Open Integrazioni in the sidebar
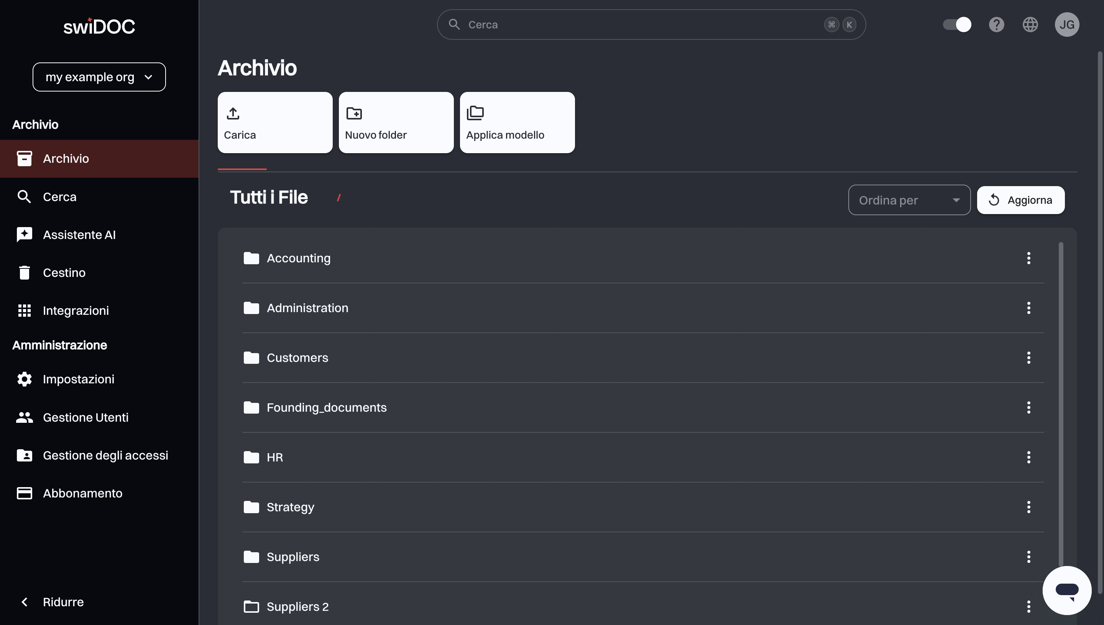1104x625 pixels. pos(99,310)
